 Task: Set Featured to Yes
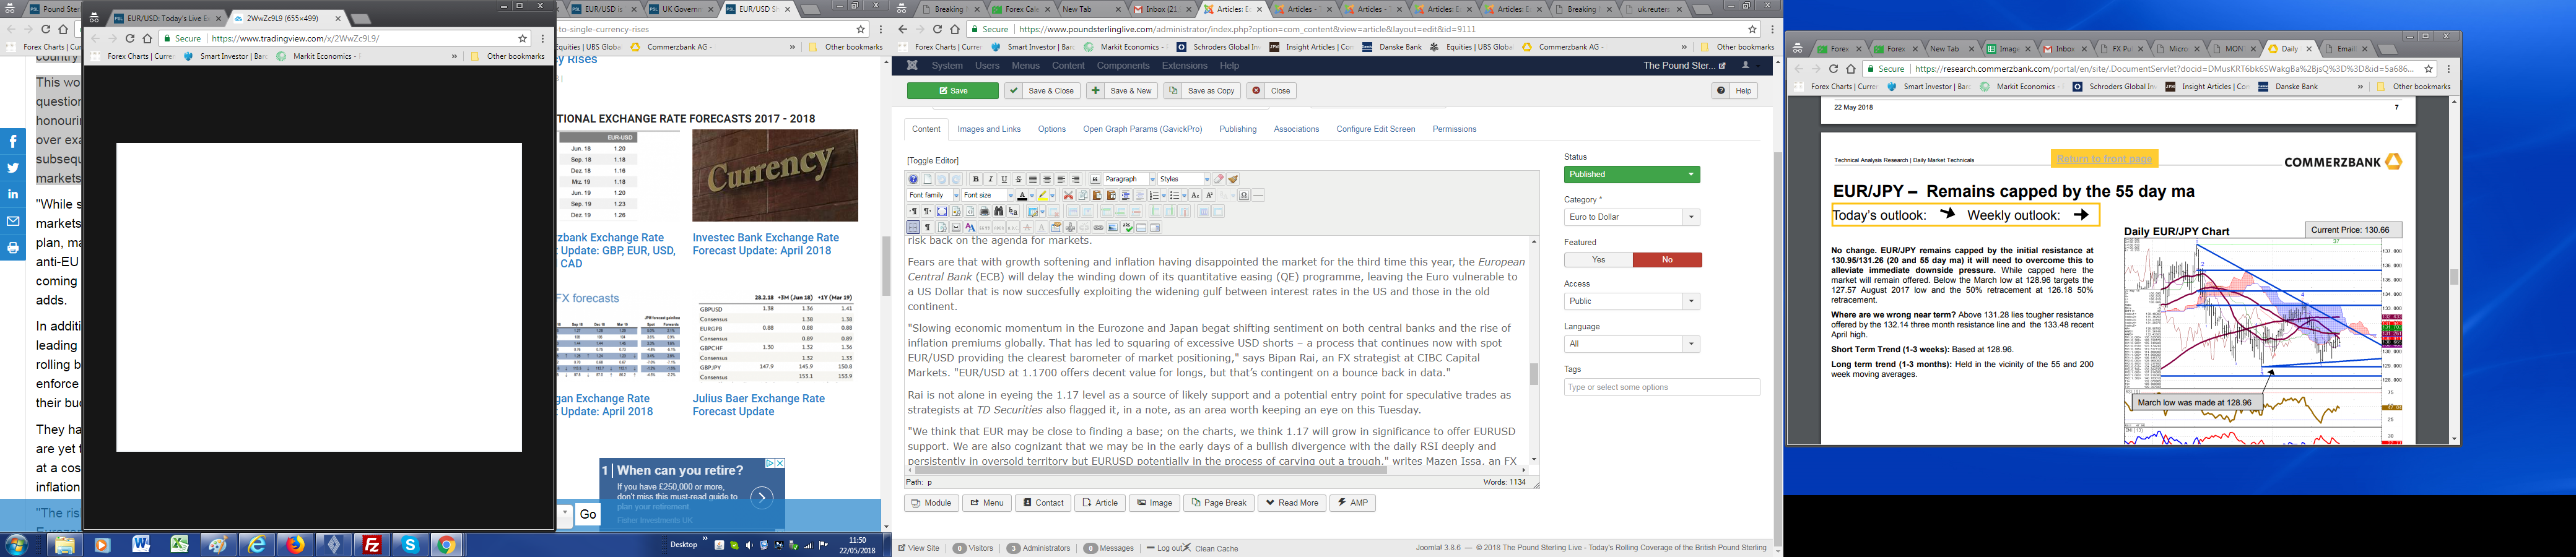point(1598,260)
